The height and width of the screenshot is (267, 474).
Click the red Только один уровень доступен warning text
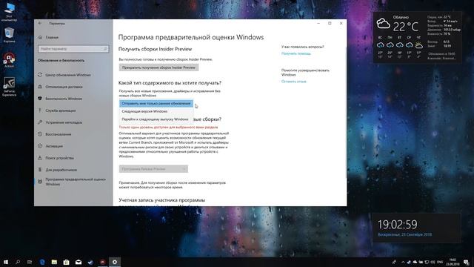(x=168, y=127)
